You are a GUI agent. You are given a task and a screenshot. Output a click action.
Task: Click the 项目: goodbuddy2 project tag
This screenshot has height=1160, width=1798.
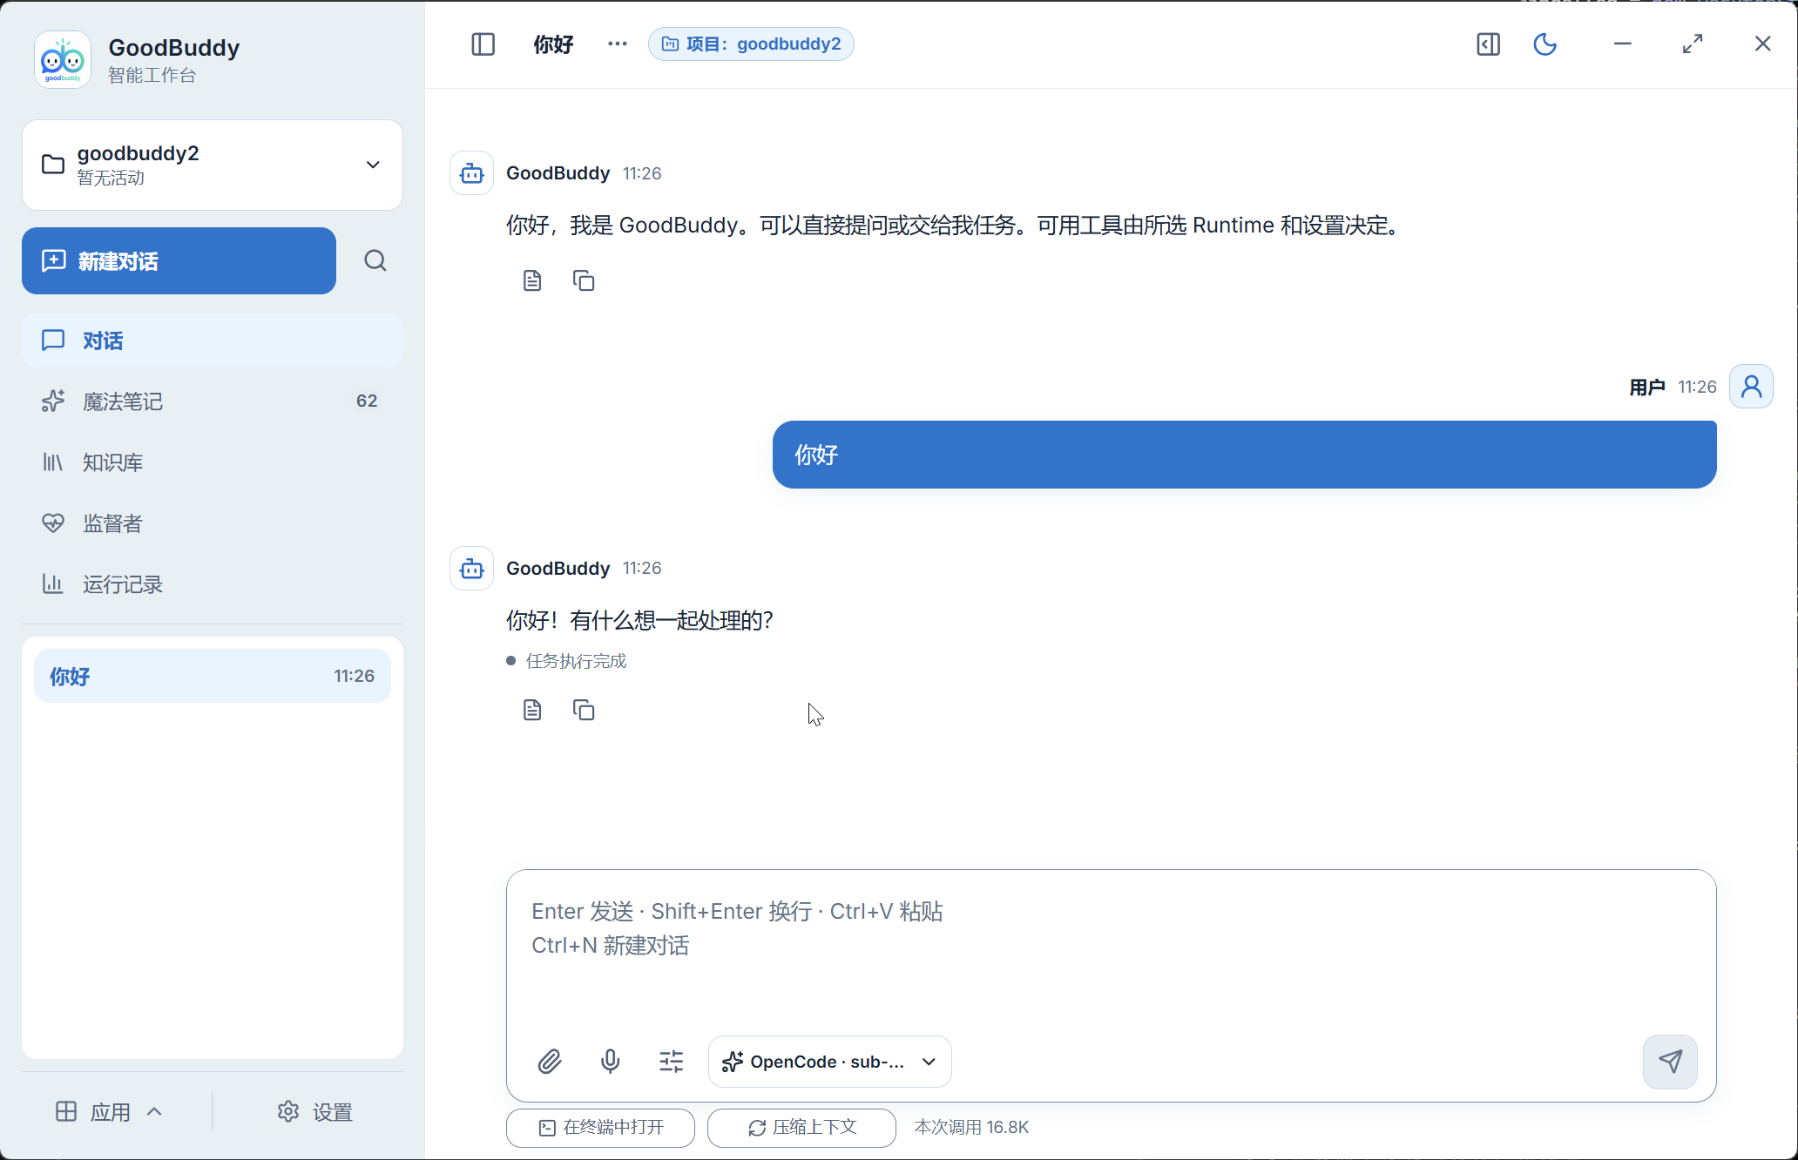pos(751,44)
